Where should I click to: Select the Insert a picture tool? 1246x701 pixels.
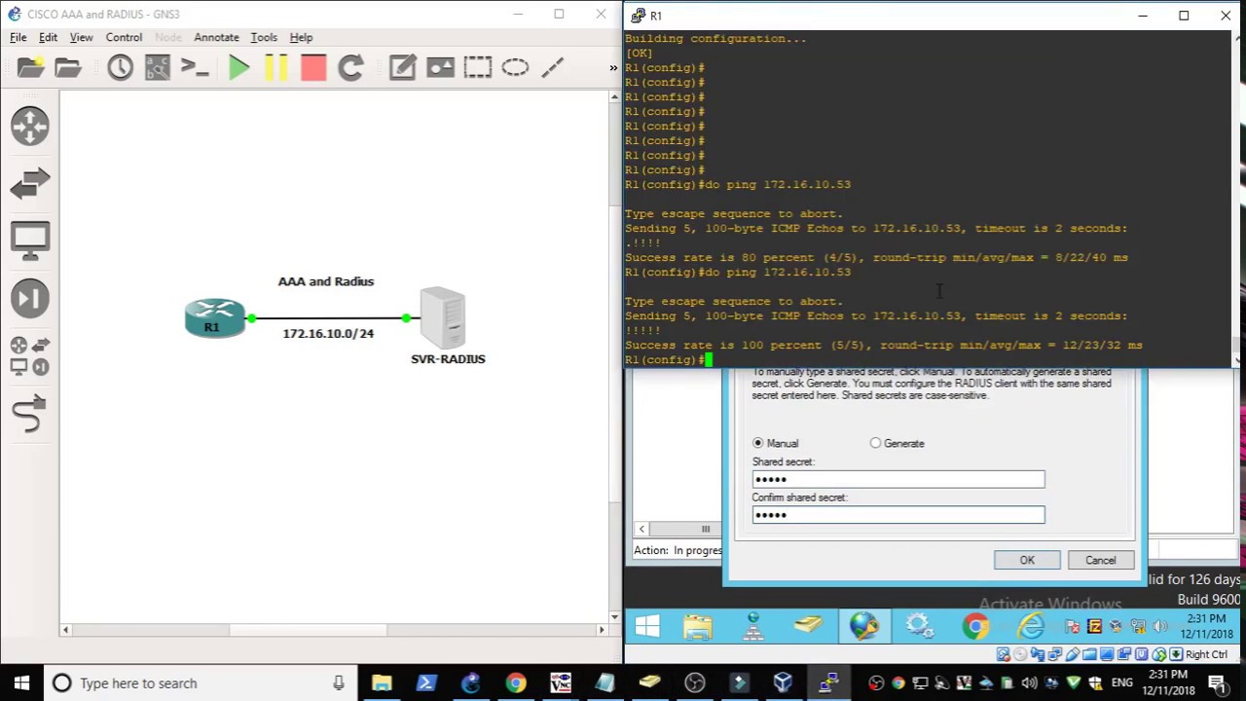(x=440, y=67)
